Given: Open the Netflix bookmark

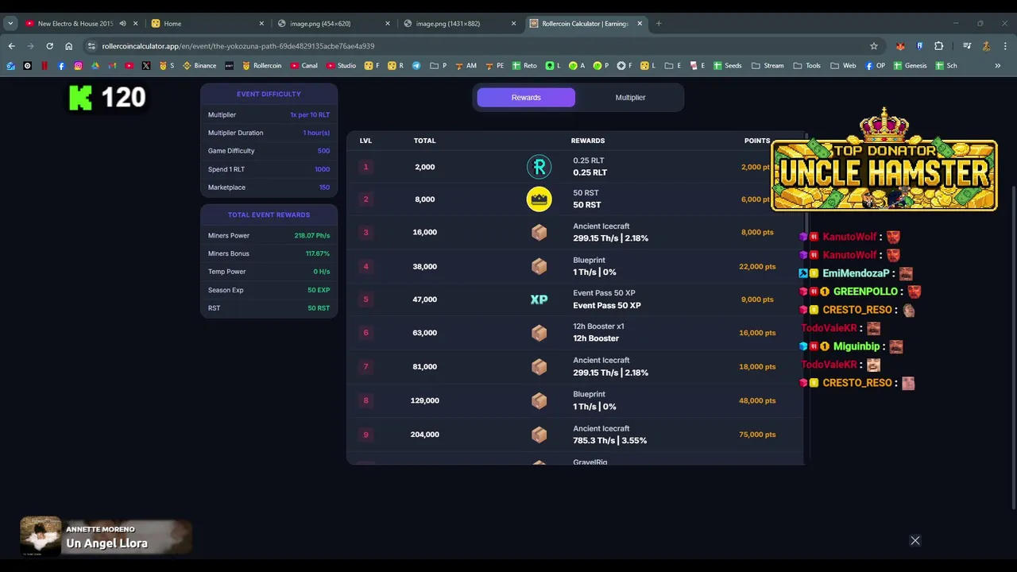Looking at the screenshot, I should (44, 66).
